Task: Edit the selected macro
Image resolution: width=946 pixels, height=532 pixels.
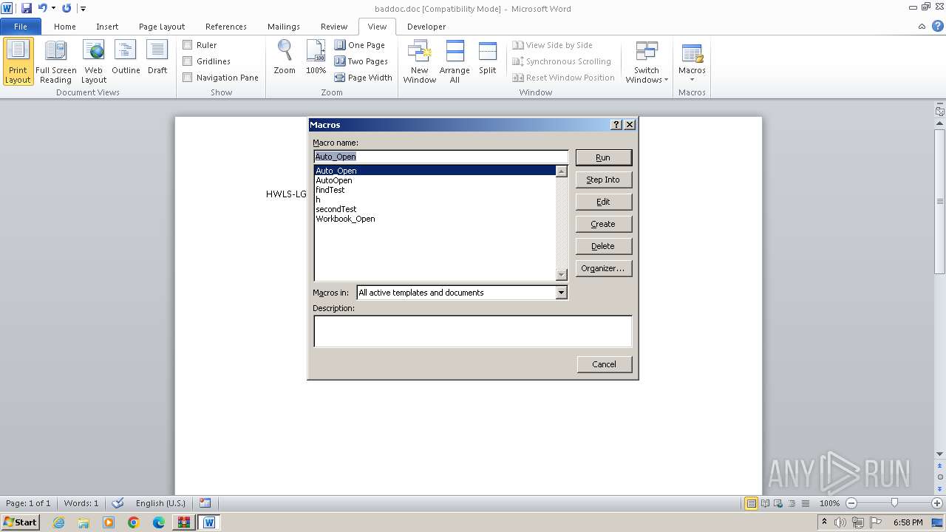Action: click(x=603, y=202)
